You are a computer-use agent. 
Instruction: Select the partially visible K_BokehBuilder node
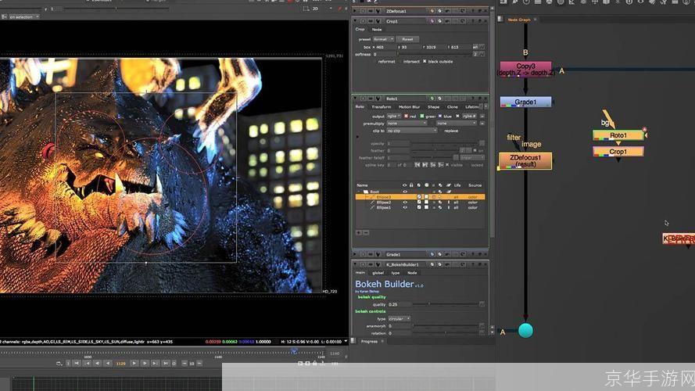point(679,239)
